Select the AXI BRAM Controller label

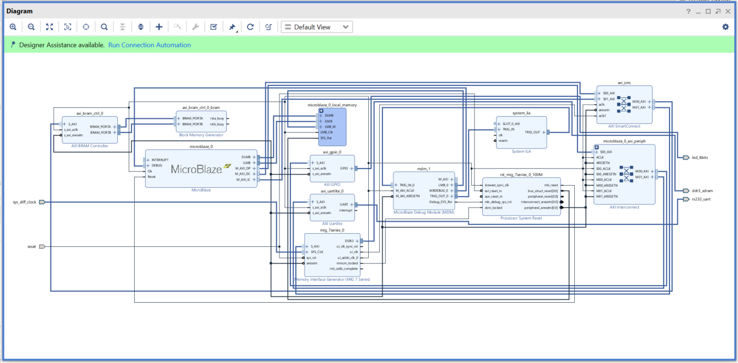pos(90,146)
